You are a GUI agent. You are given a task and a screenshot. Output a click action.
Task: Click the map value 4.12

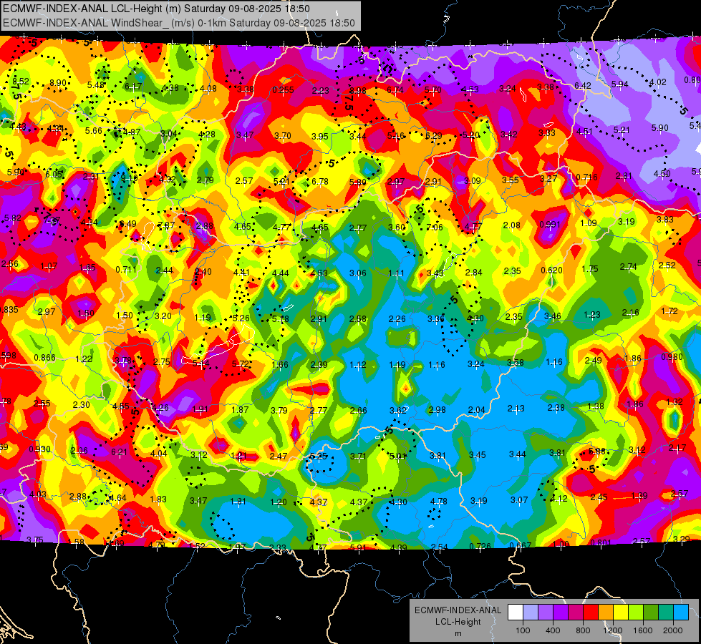click(x=559, y=498)
